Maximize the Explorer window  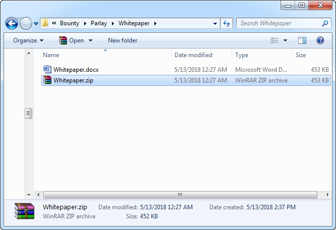302,5
